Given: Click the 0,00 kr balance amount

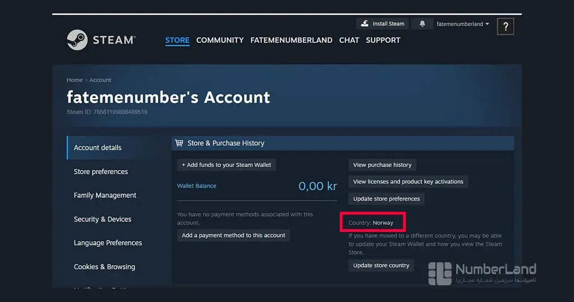Looking at the screenshot, I should pyautogui.click(x=317, y=186).
